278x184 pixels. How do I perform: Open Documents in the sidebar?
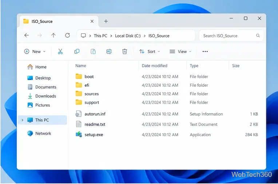[x=42, y=87]
